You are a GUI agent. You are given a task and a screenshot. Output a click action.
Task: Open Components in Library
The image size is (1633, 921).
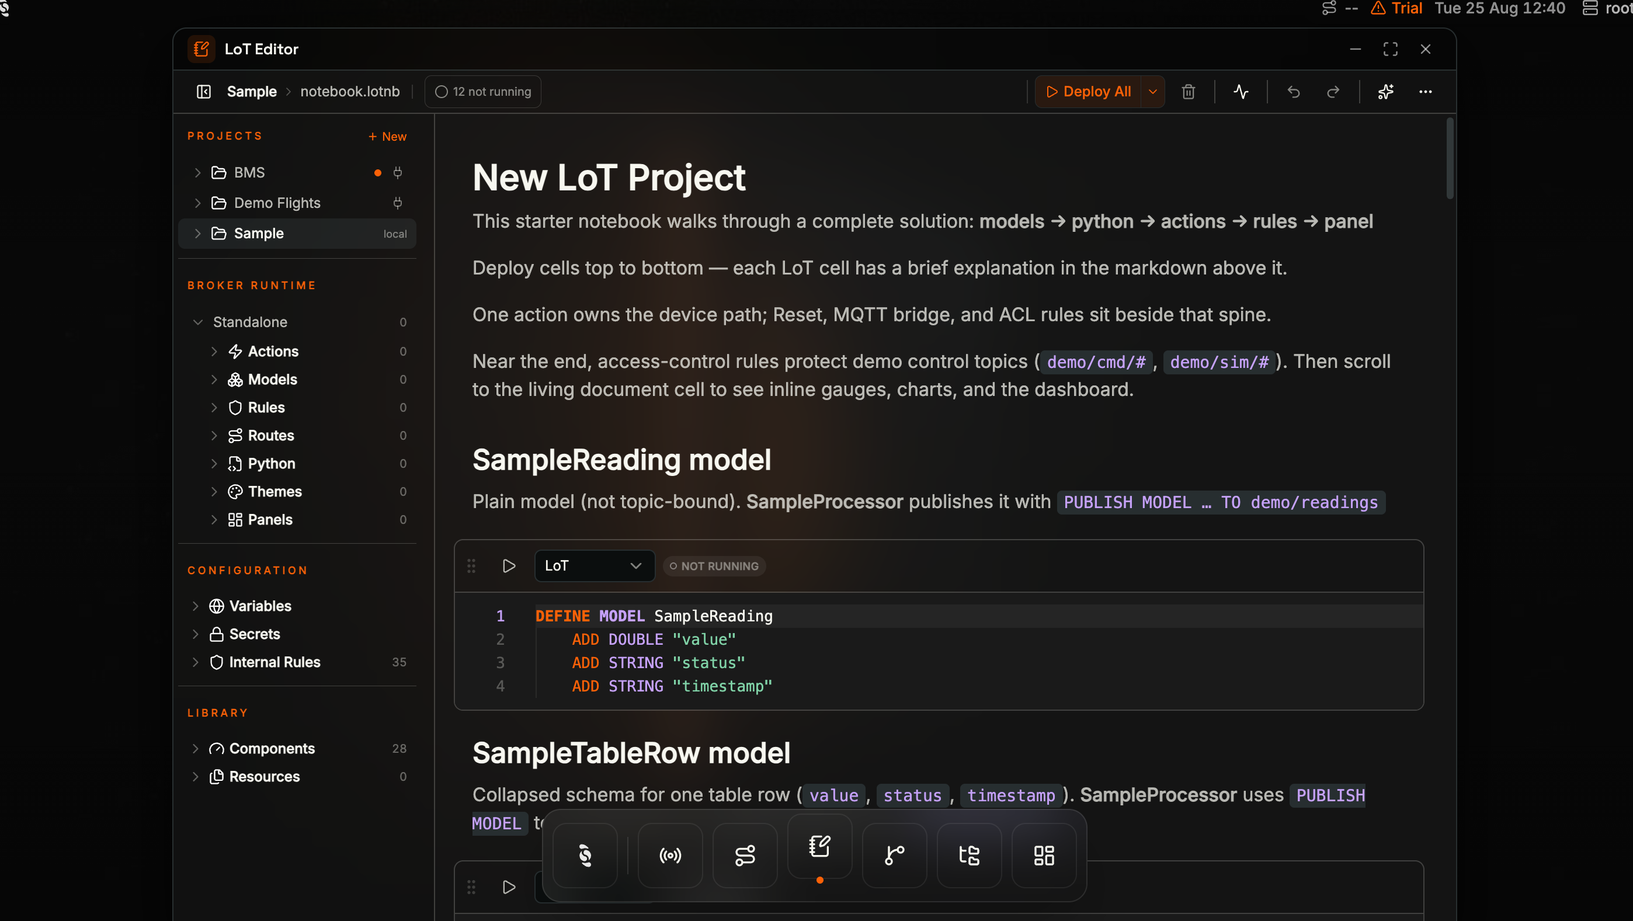coord(272,749)
